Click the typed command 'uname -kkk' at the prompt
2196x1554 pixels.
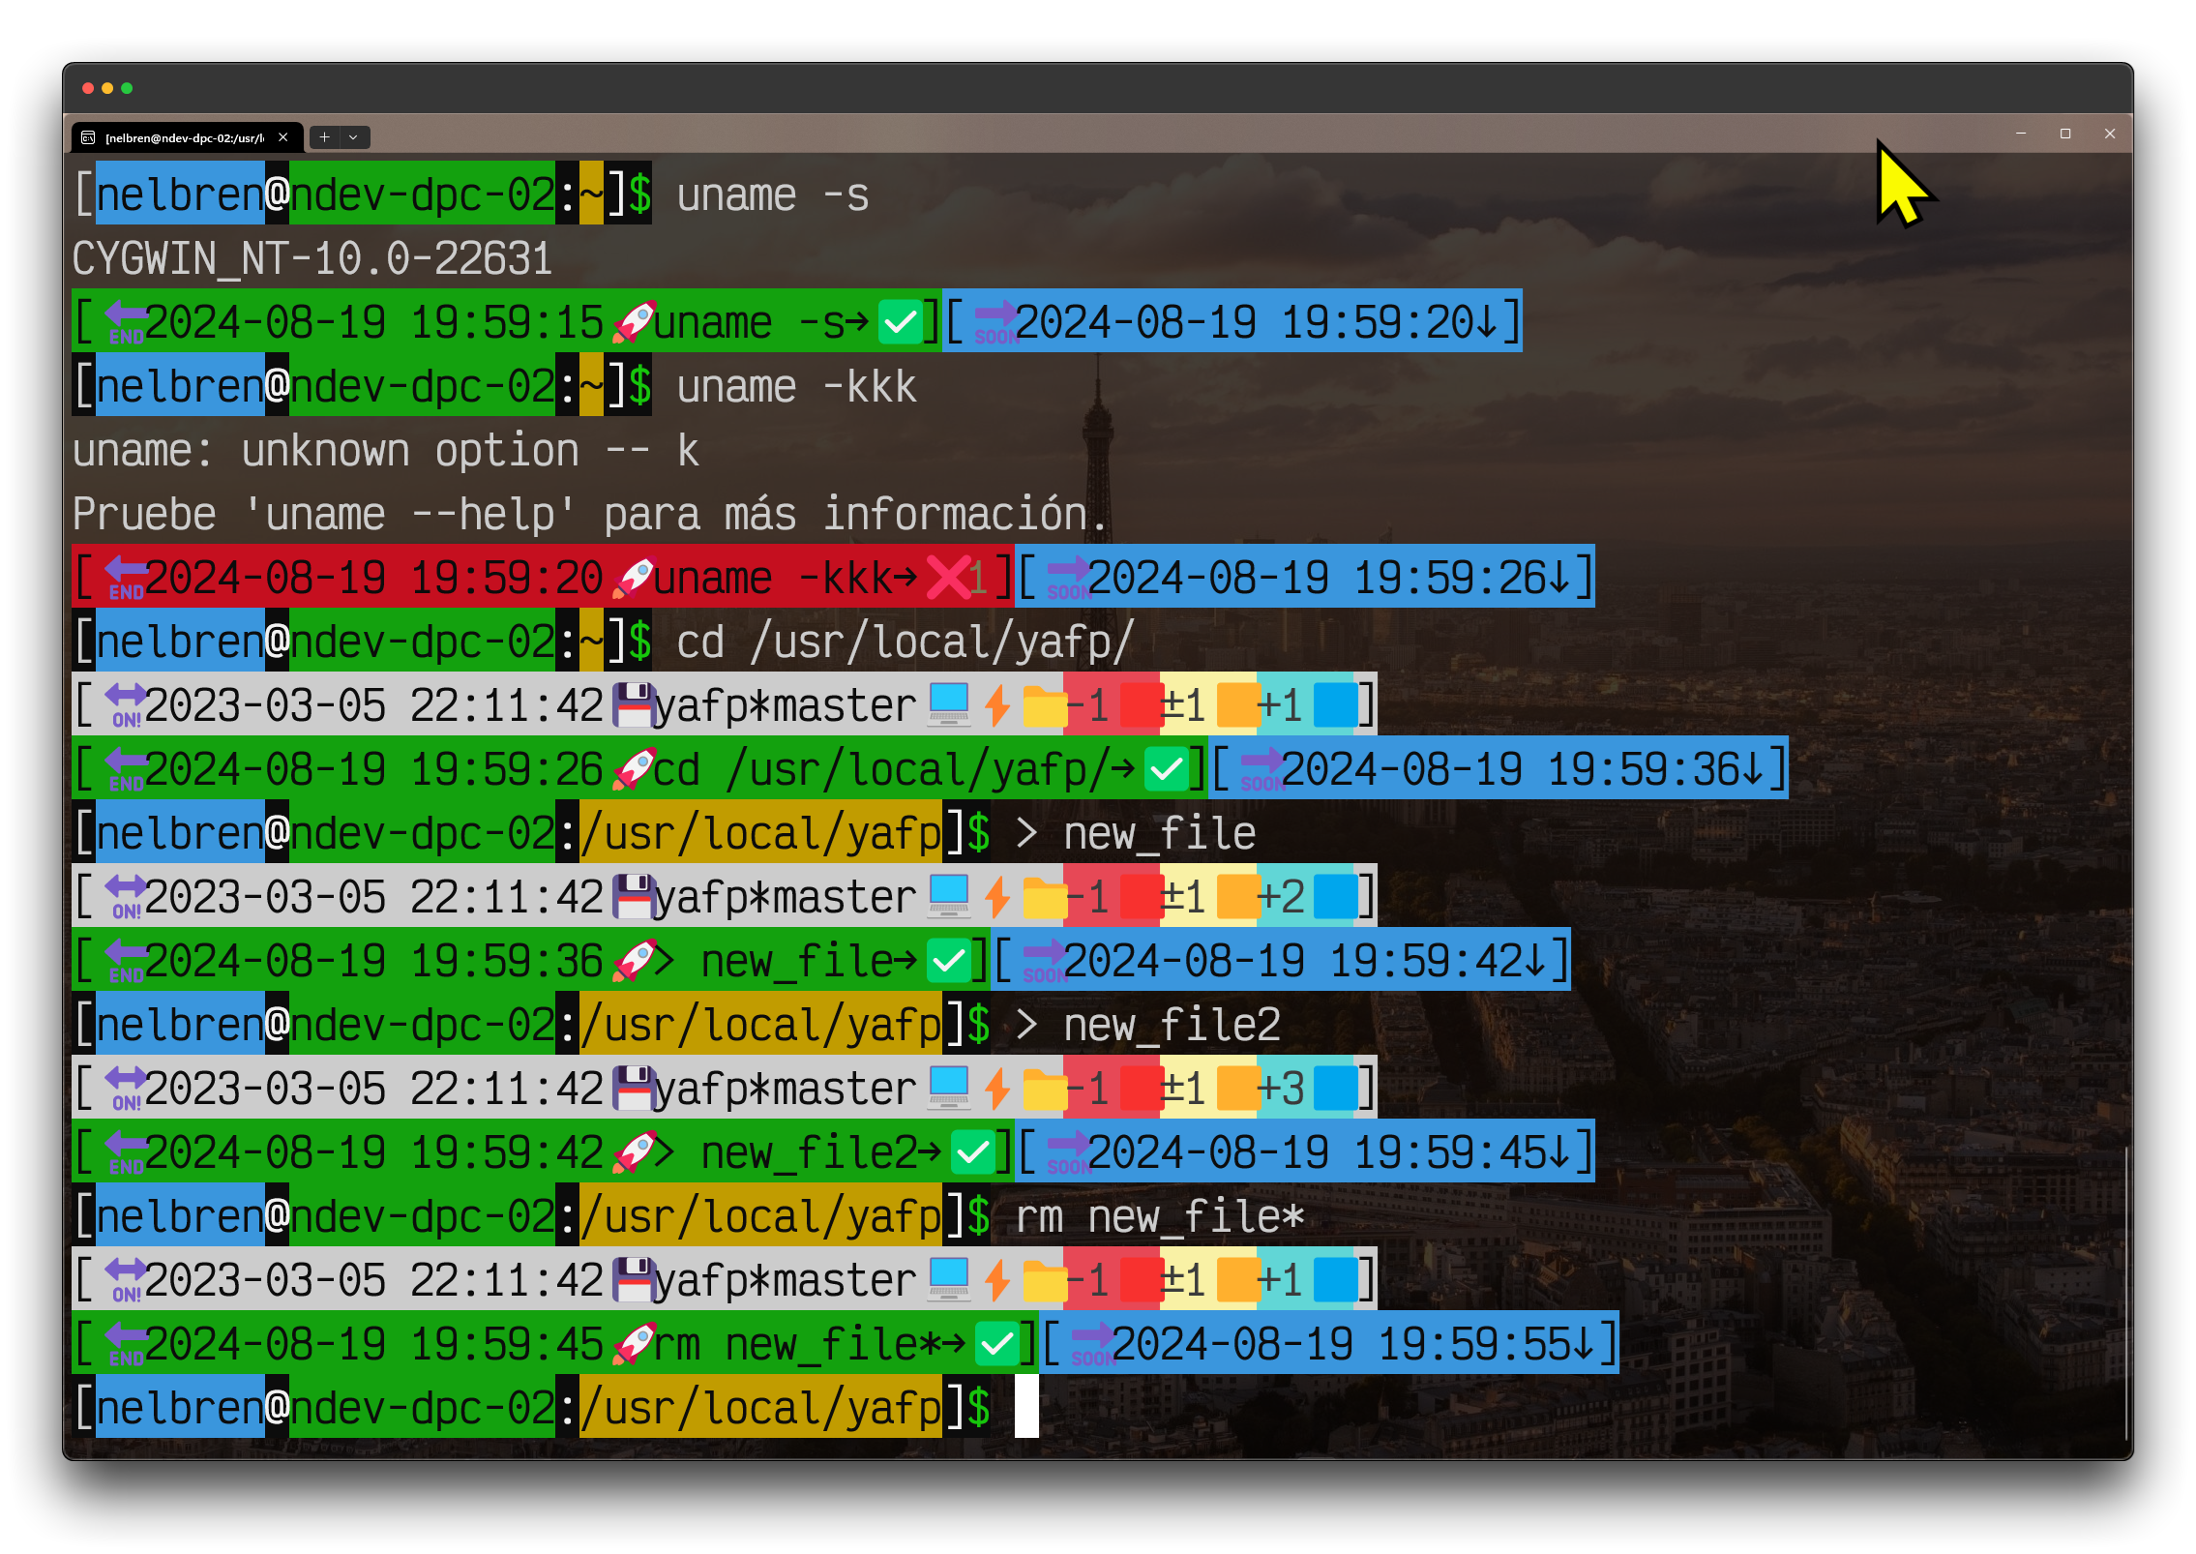[x=796, y=386]
